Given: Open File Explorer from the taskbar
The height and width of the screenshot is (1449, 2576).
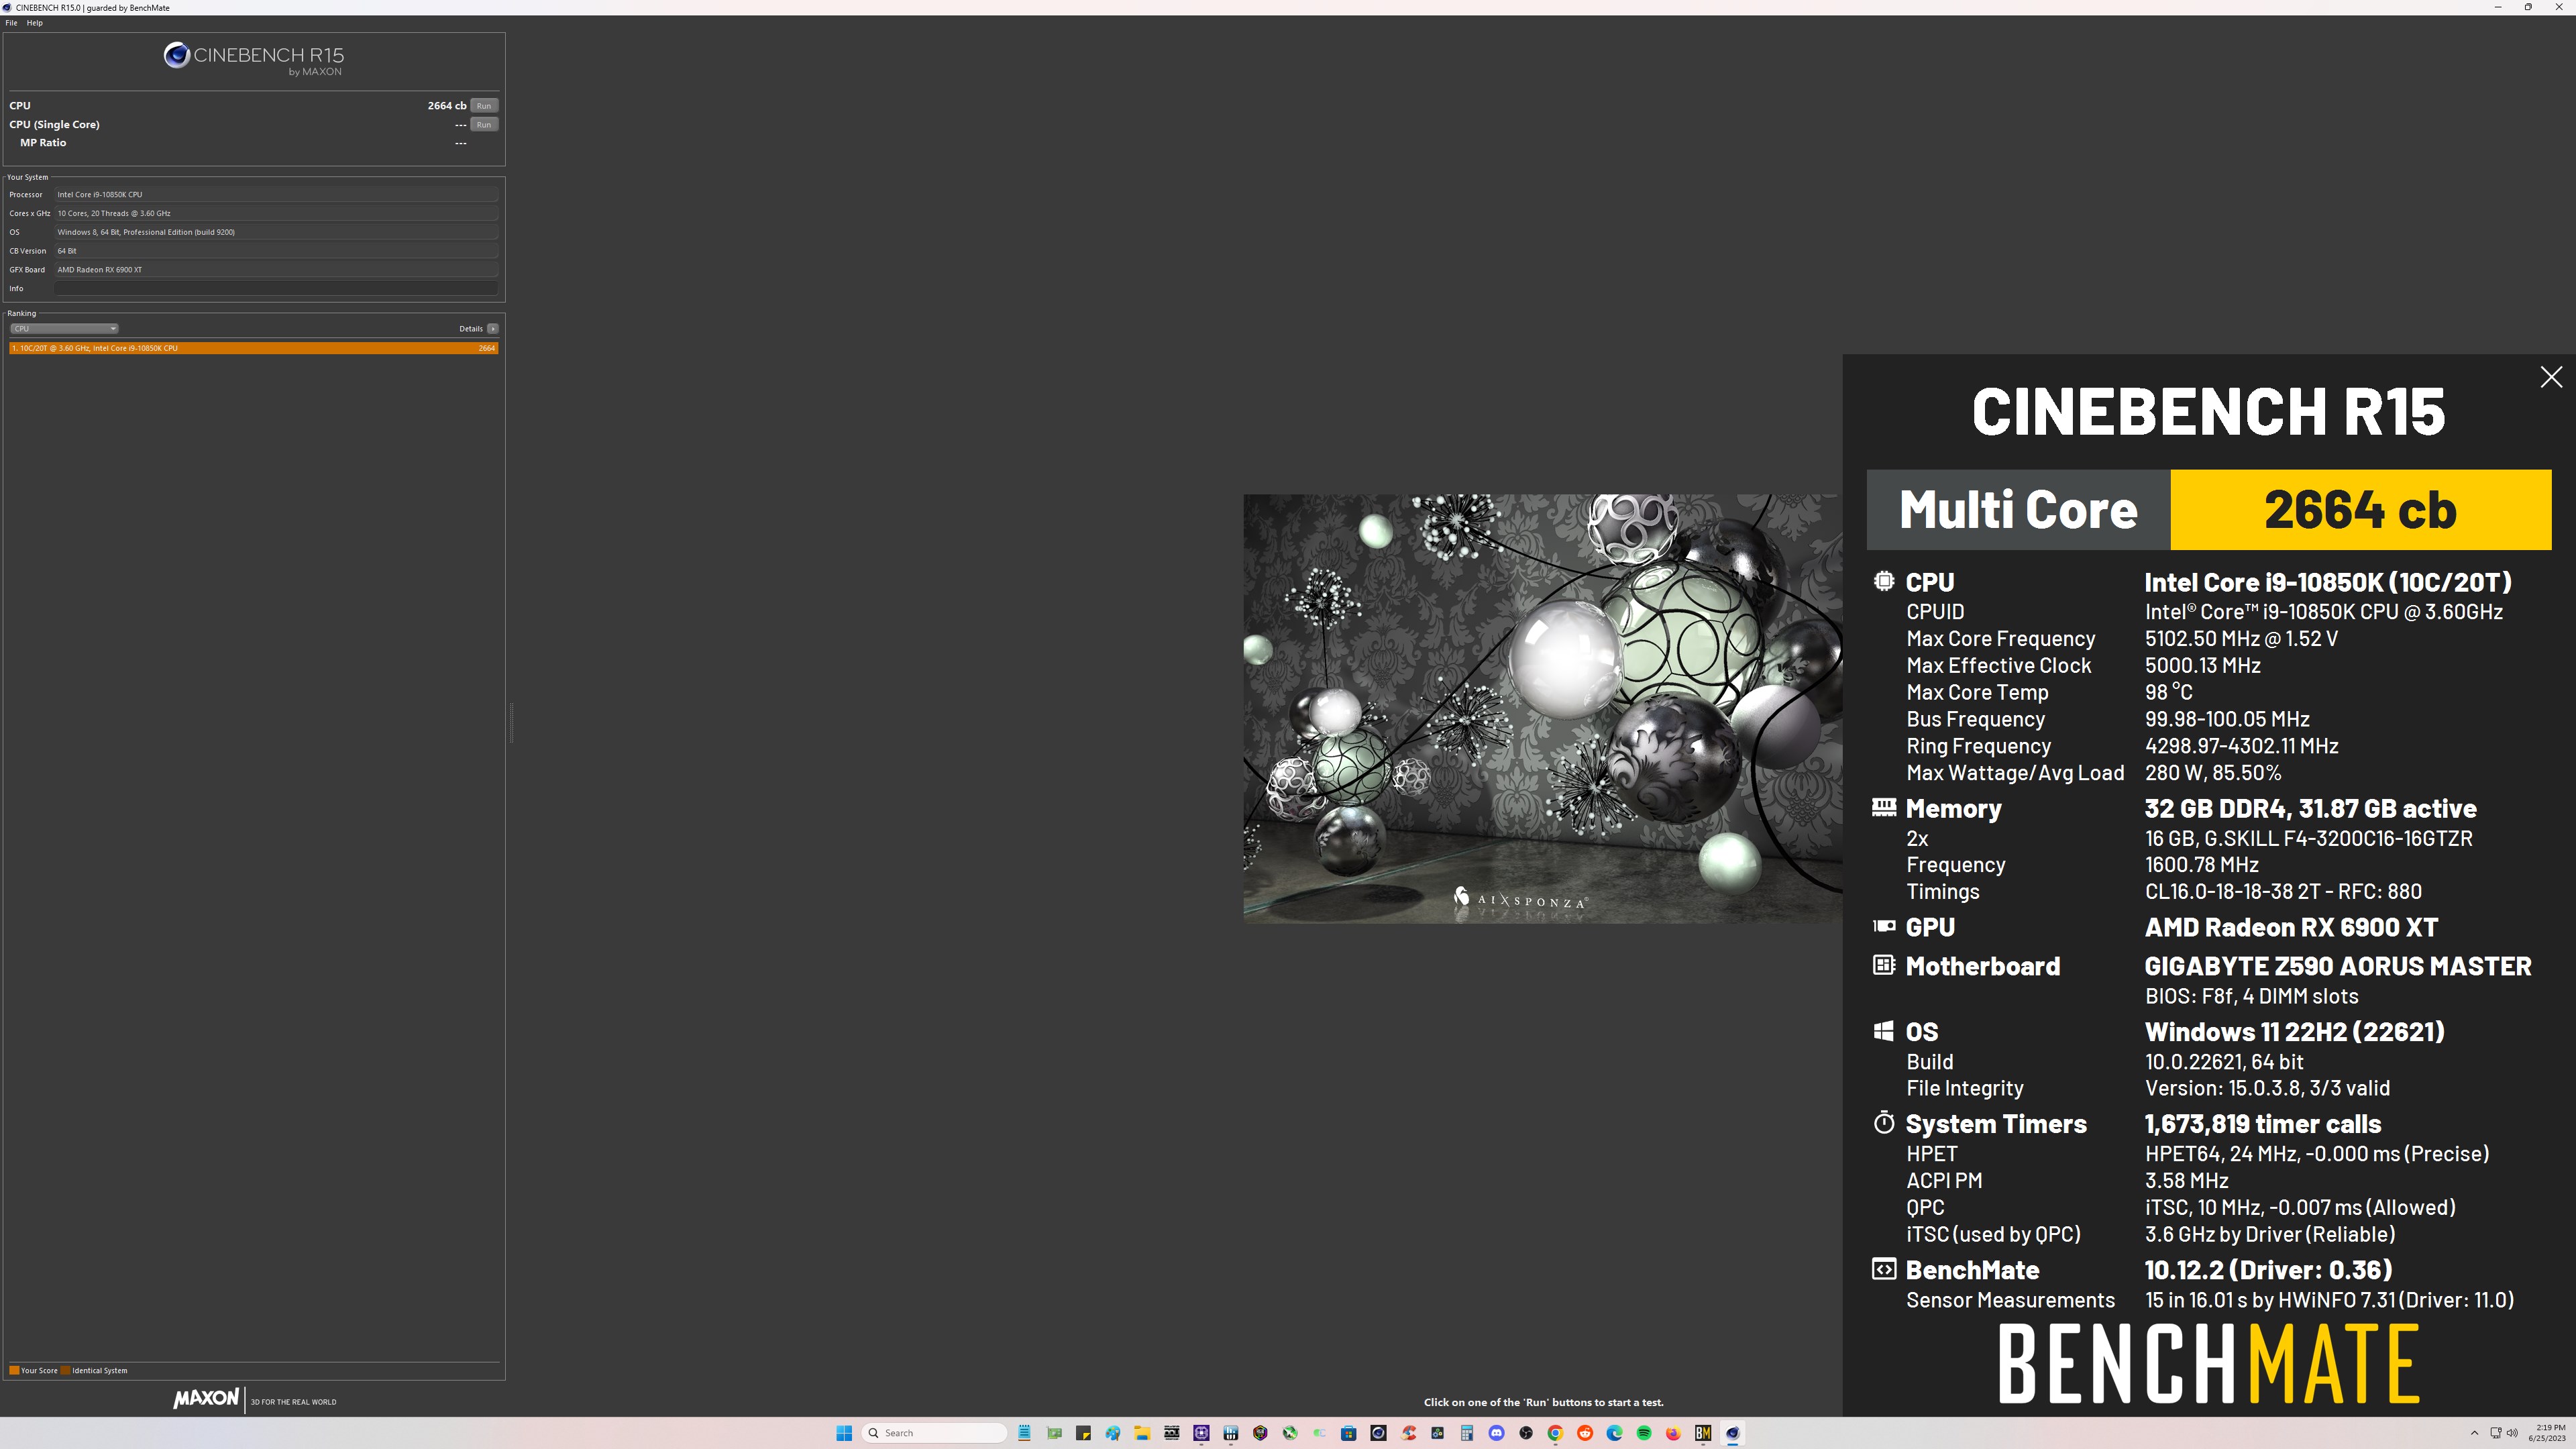Looking at the screenshot, I should 1142,1433.
